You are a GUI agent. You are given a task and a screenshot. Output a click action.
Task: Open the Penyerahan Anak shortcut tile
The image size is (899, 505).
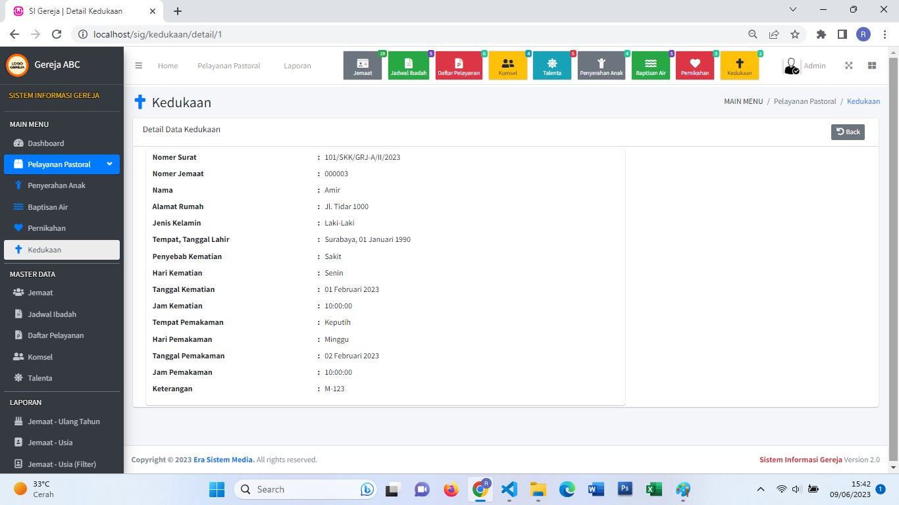(601, 66)
